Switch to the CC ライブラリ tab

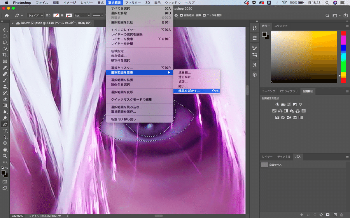[x=289, y=91]
